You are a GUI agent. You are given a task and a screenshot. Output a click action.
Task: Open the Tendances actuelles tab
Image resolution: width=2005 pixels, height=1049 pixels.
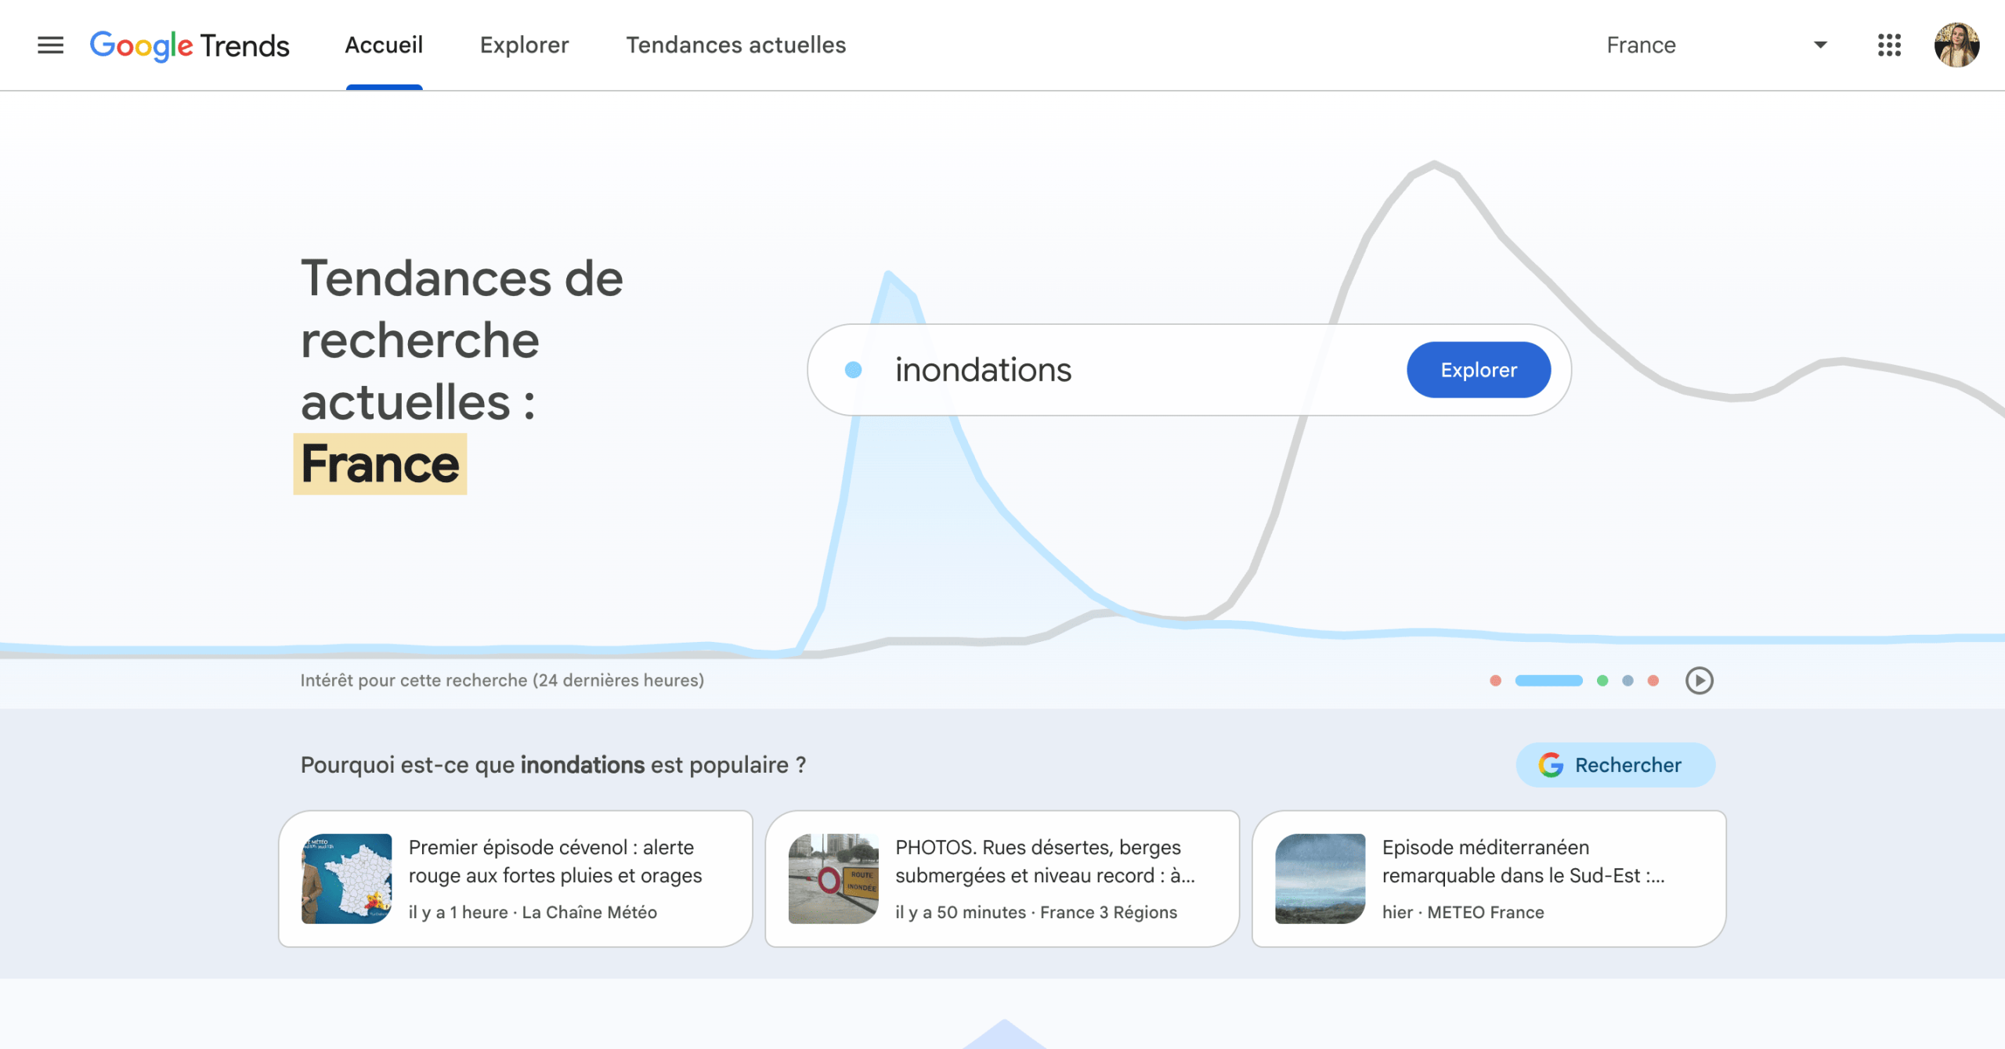735,45
